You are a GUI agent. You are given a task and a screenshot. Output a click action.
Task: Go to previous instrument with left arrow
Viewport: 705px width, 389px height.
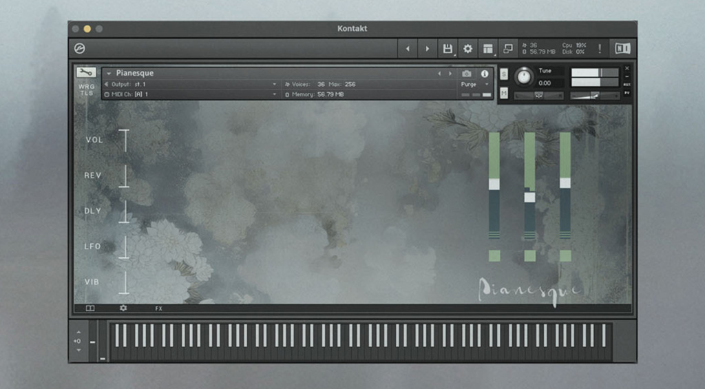408,49
